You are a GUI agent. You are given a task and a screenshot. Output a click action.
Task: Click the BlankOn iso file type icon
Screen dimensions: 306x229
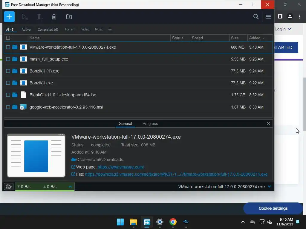(23, 95)
